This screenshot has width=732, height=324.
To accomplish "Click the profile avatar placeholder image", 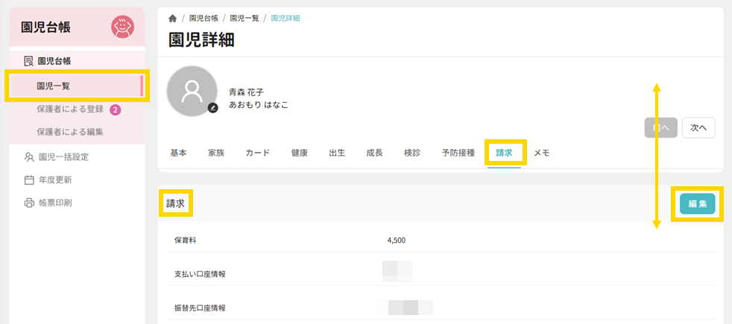I will coord(192,91).
